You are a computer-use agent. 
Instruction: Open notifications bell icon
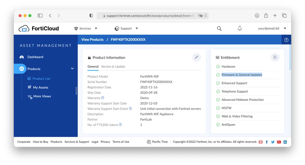[x=240, y=28]
